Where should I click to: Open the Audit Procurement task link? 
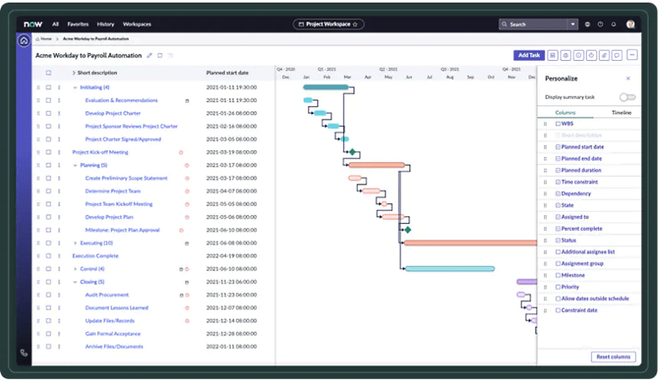(107, 295)
